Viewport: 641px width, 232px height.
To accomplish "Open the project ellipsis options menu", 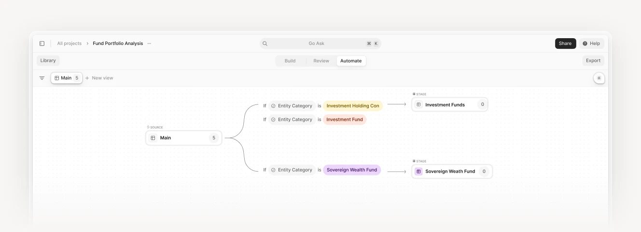I will point(149,43).
